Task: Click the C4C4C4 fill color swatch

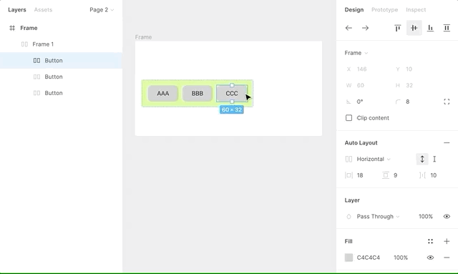Action: [x=349, y=258]
